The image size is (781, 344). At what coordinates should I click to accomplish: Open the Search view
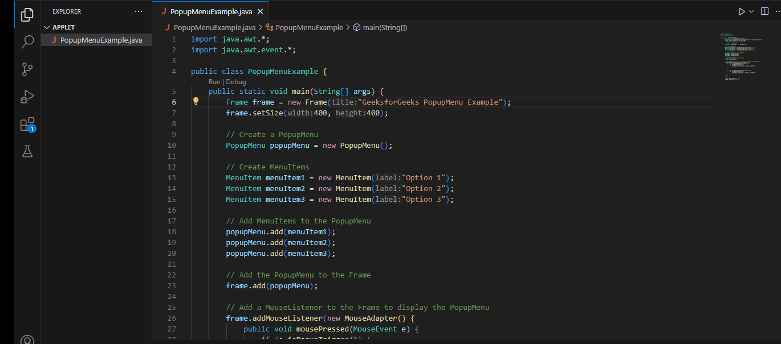[27, 42]
